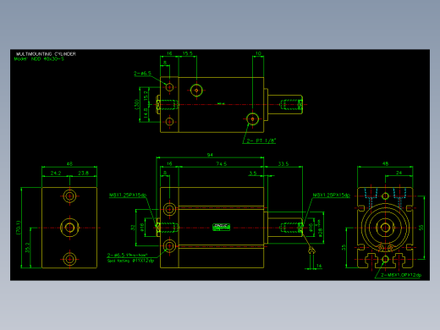Select the "2-M6X1.0PX12dp" thread callout
The image size is (440, 330).
[401, 275]
